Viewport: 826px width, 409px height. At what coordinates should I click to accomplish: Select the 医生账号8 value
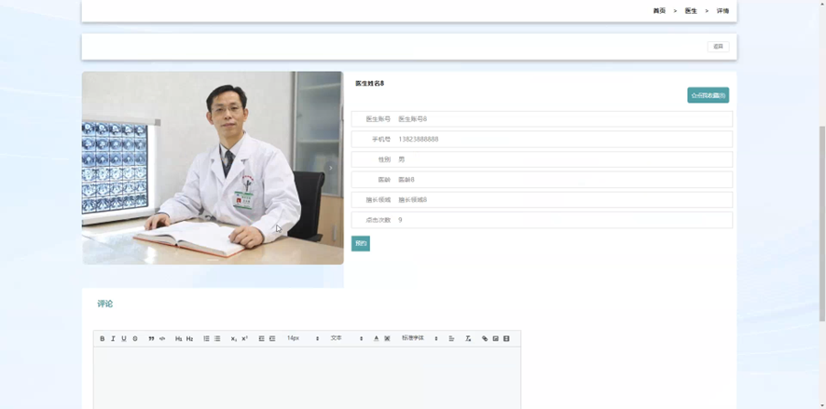click(412, 119)
